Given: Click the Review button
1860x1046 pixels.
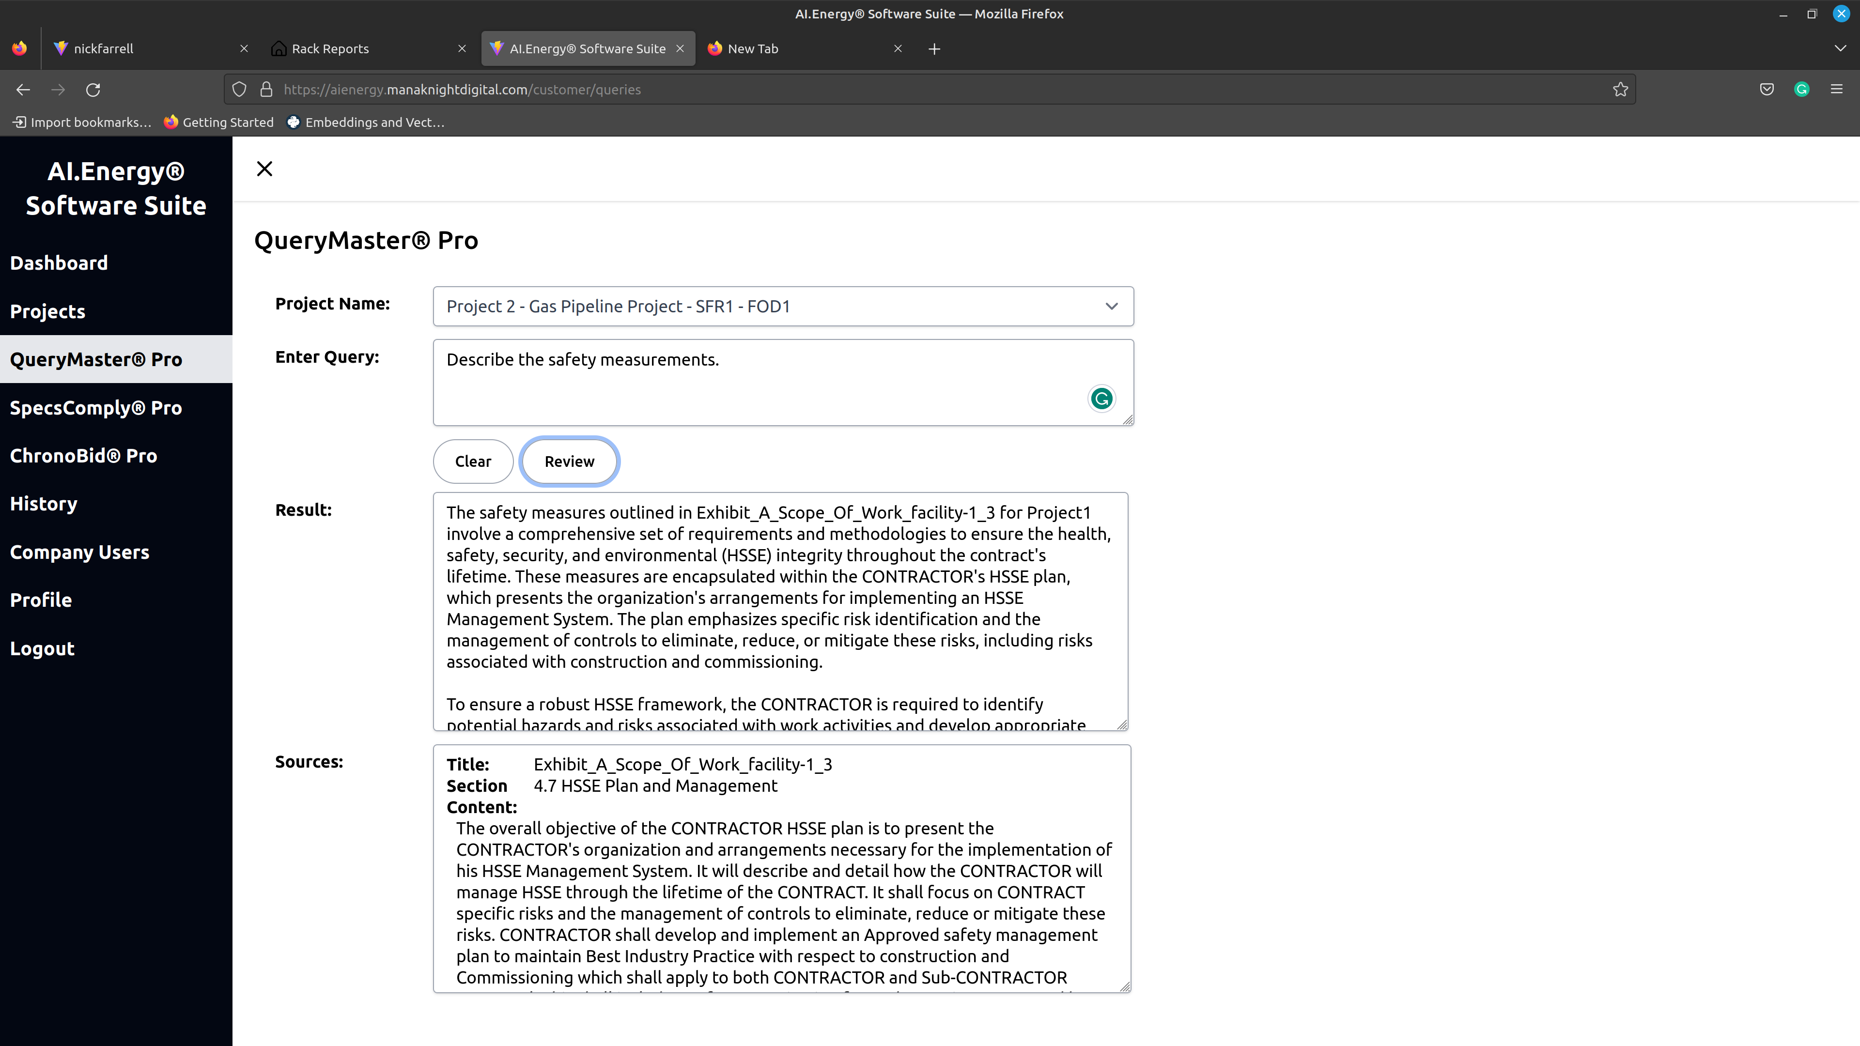Looking at the screenshot, I should [569, 461].
